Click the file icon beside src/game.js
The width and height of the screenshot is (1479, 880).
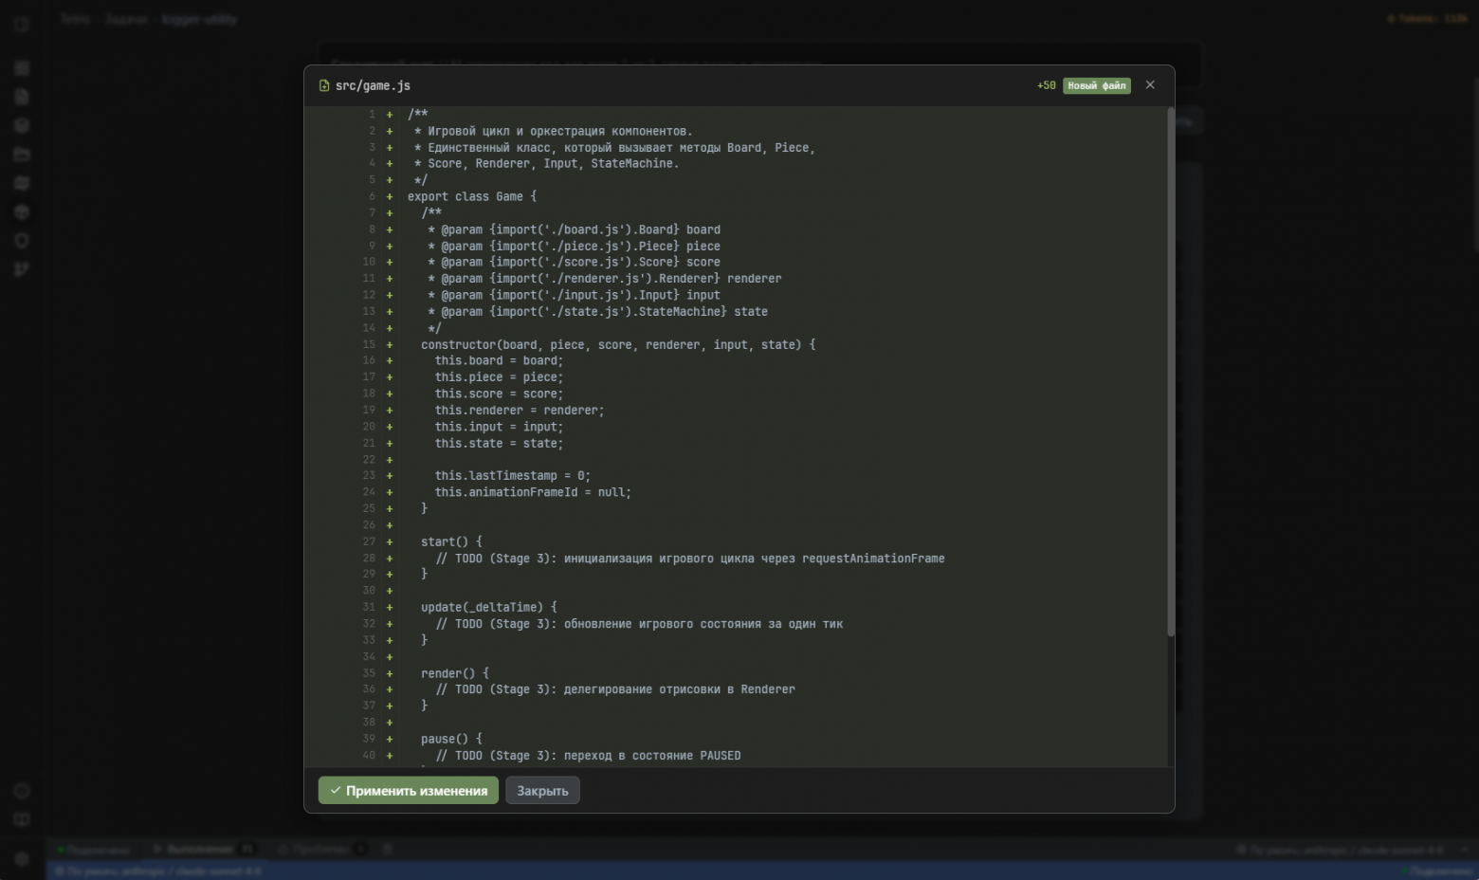[x=324, y=86]
